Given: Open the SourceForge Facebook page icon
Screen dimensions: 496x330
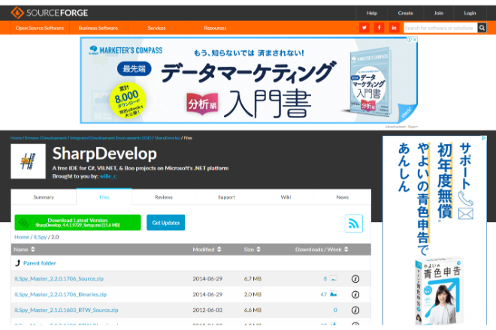Looking at the screenshot, I should [x=379, y=28].
